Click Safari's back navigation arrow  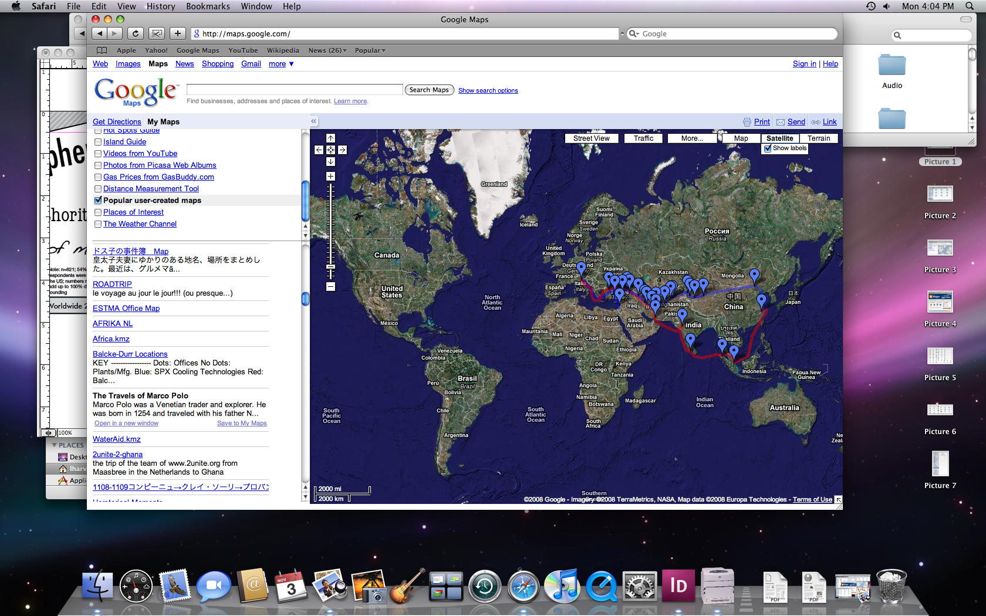click(100, 34)
